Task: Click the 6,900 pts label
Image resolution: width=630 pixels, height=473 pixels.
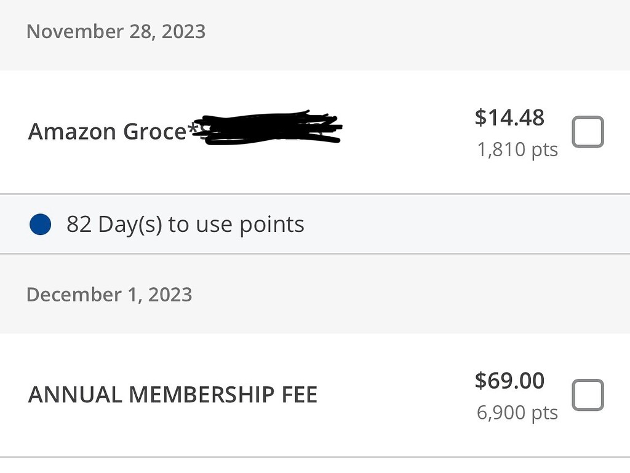Action: coord(517,412)
